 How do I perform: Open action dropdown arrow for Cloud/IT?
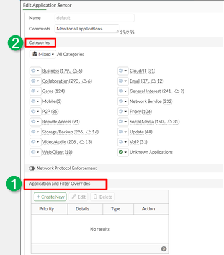[125, 71]
